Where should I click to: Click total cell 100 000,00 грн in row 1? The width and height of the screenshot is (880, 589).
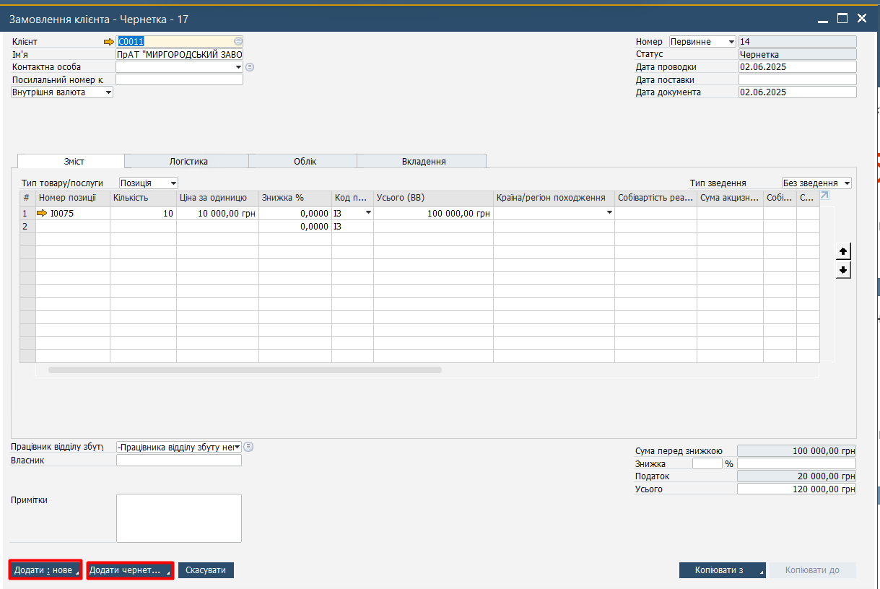pyautogui.click(x=433, y=214)
